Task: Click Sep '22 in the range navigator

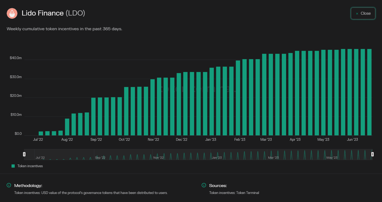Action: [100, 158]
